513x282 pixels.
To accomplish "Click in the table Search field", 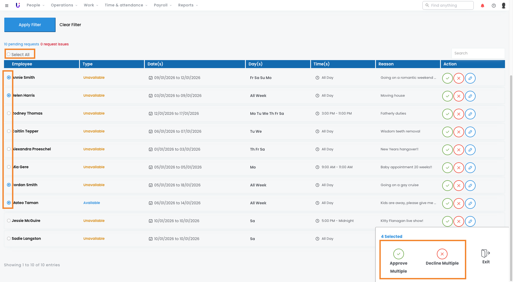I will 478,53.
